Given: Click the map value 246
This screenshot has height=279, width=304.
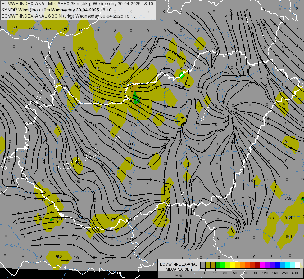Looking at the screenshot, I should click(x=166, y=220).
